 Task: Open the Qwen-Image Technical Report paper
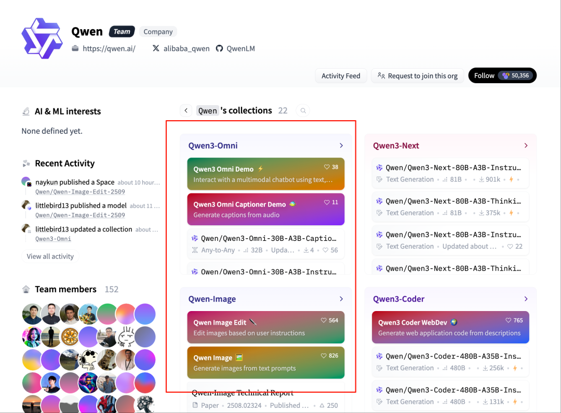pyautogui.click(x=243, y=393)
